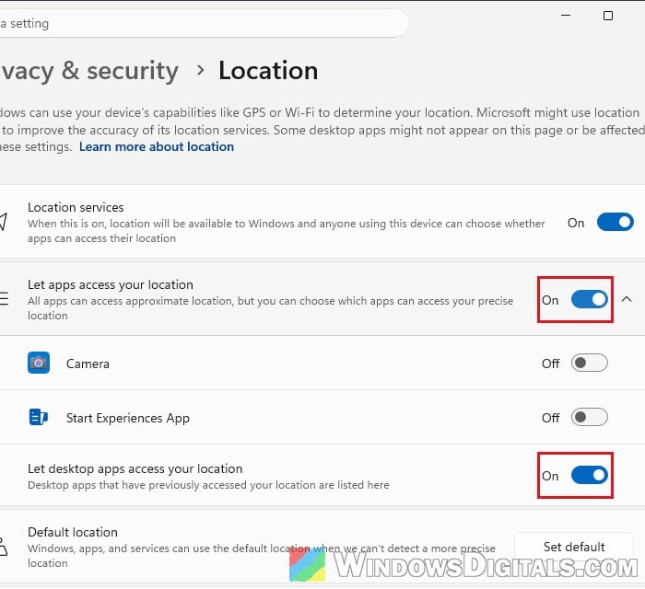Click the Start Experiences App label
This screenshot has height=589, width=645.
(x=128, y=418)
